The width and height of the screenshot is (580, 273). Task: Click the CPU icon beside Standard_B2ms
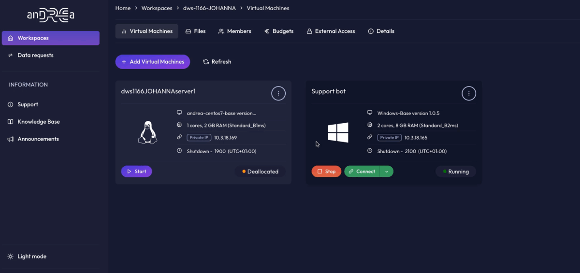click(370, 125)
